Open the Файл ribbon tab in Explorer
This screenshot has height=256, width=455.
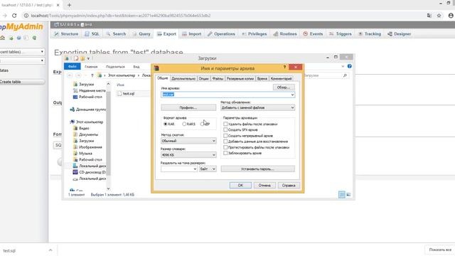73,66
